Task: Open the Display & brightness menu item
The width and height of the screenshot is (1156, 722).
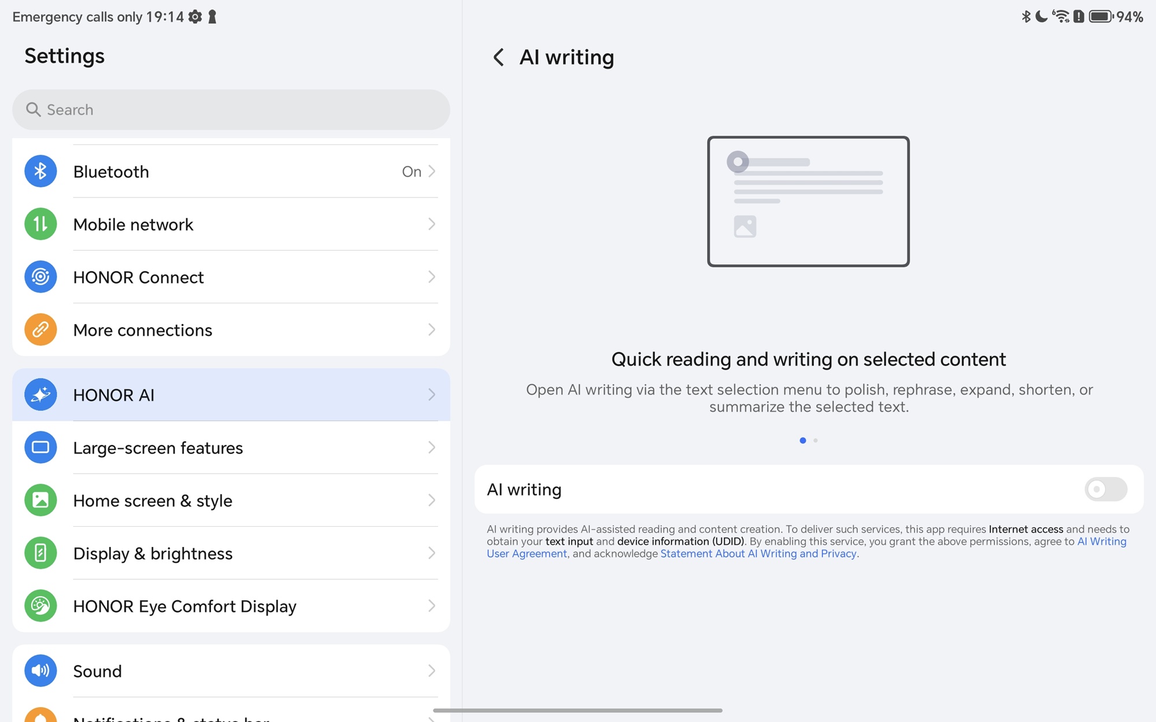Action: coord(153,553)
